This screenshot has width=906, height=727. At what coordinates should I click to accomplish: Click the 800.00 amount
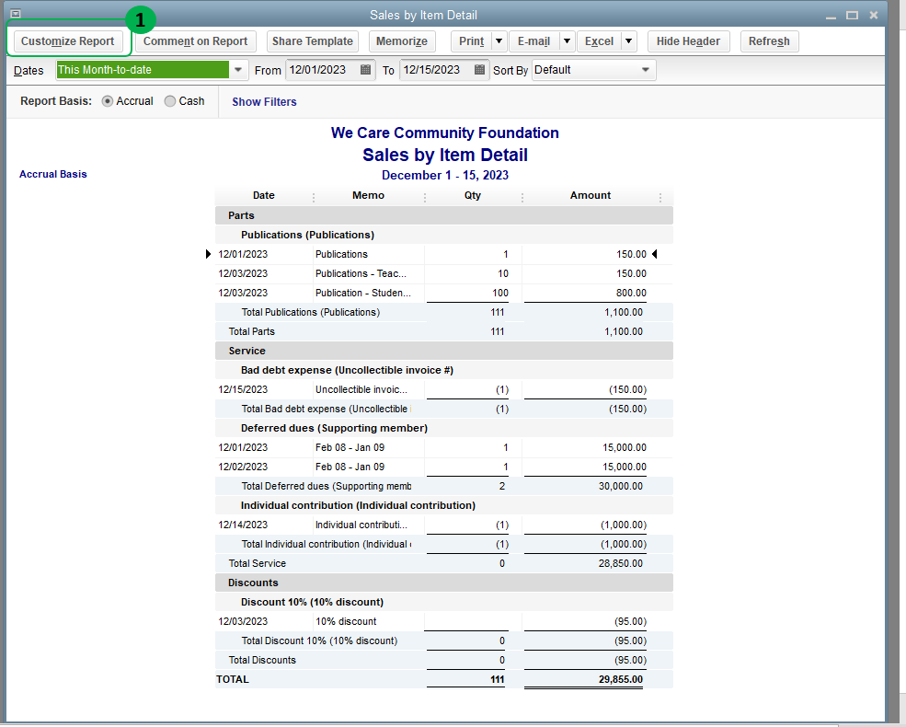pyautogui.click(x=631, y=293)
